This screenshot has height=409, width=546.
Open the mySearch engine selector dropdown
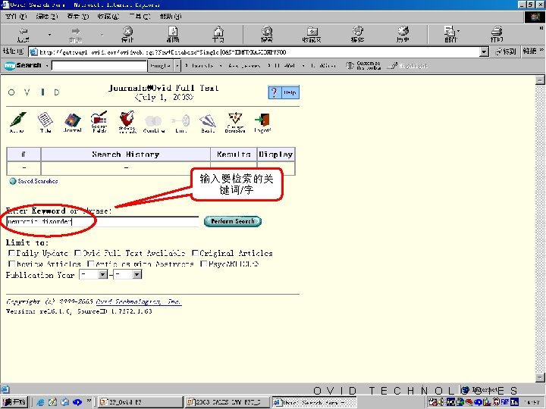click(x=177, y=65)
